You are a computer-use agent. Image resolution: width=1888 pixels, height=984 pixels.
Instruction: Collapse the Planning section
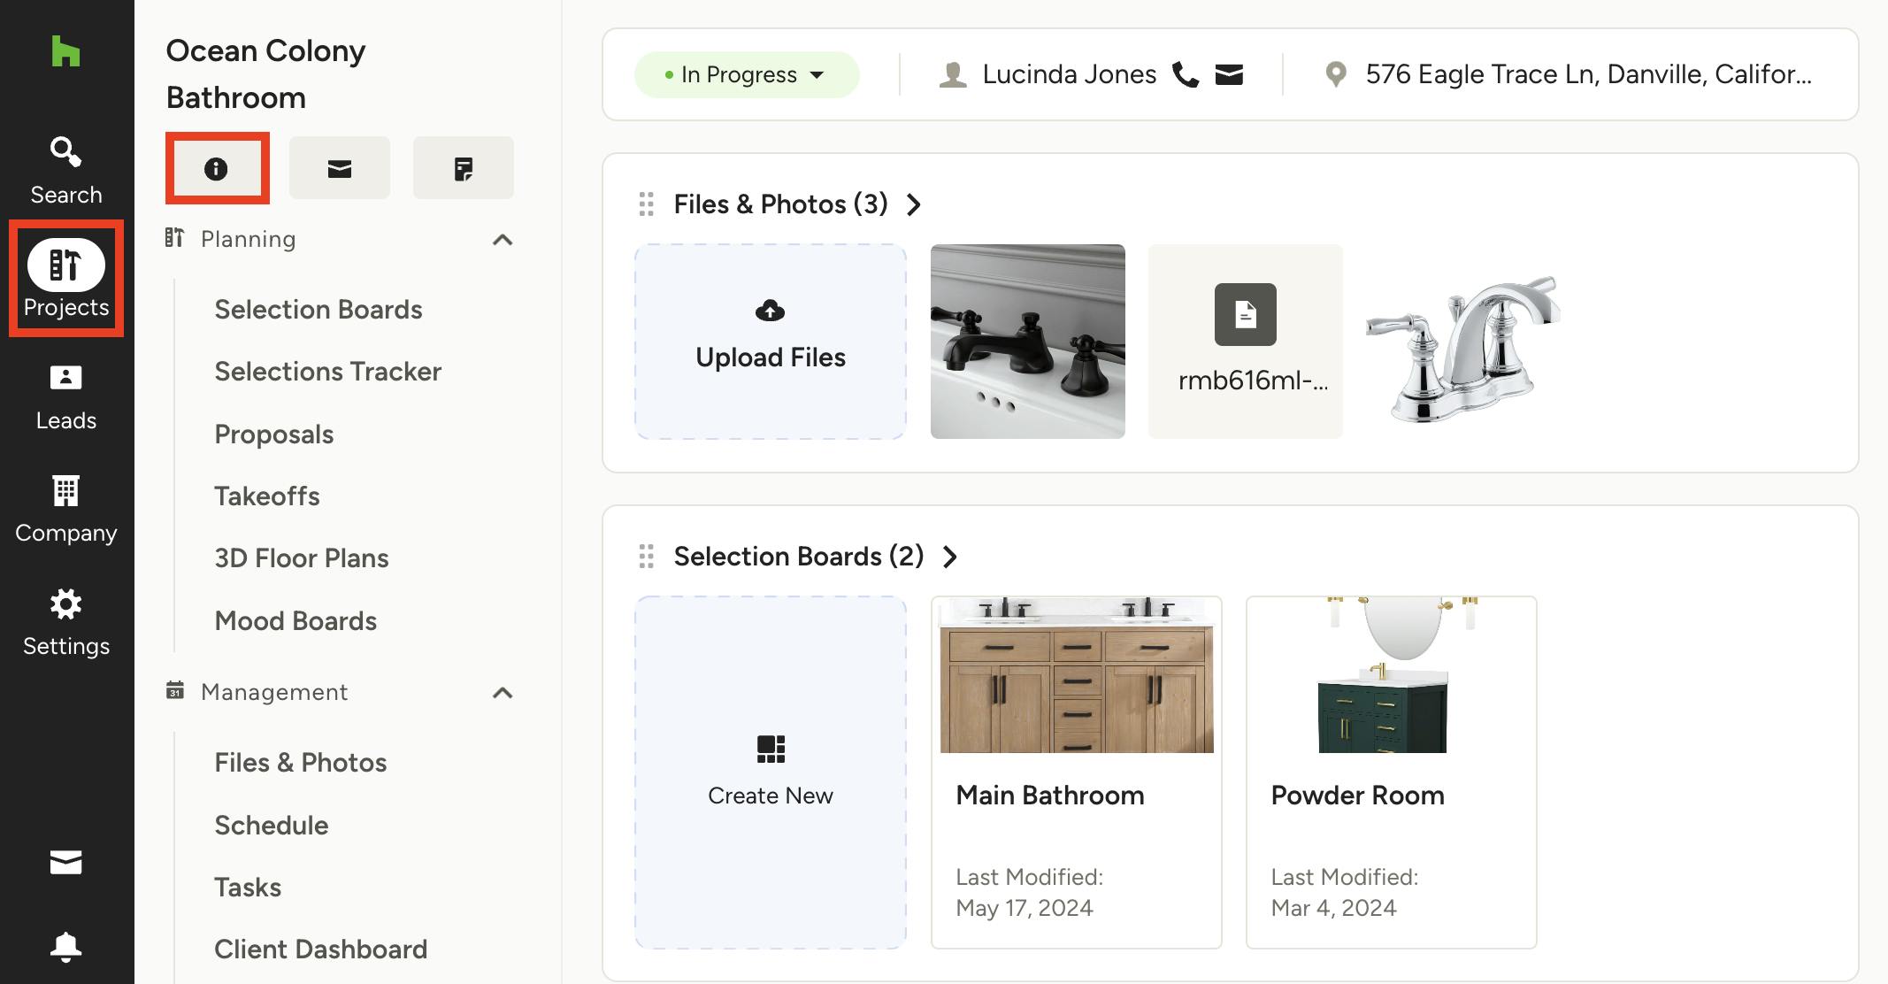tap(503, 240)
